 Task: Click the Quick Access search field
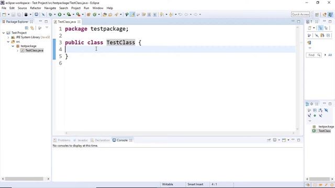click(300, 14)
